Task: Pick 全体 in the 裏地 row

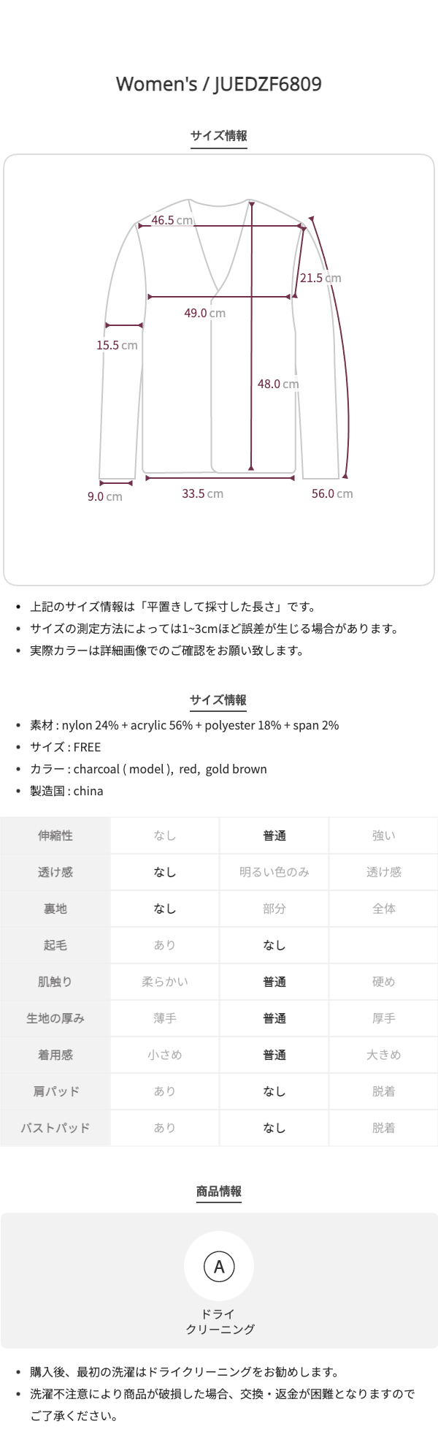Action: point(383,909)
